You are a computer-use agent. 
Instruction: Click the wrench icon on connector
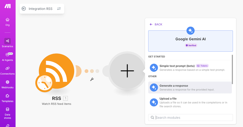(x=91, y=79)
